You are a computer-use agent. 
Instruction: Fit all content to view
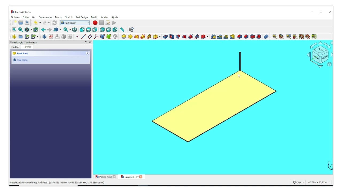coord(14,30)
